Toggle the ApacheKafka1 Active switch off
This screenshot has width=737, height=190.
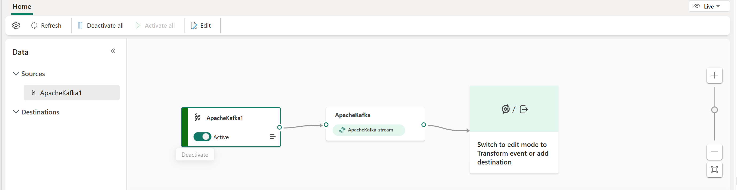click(202, 137)
